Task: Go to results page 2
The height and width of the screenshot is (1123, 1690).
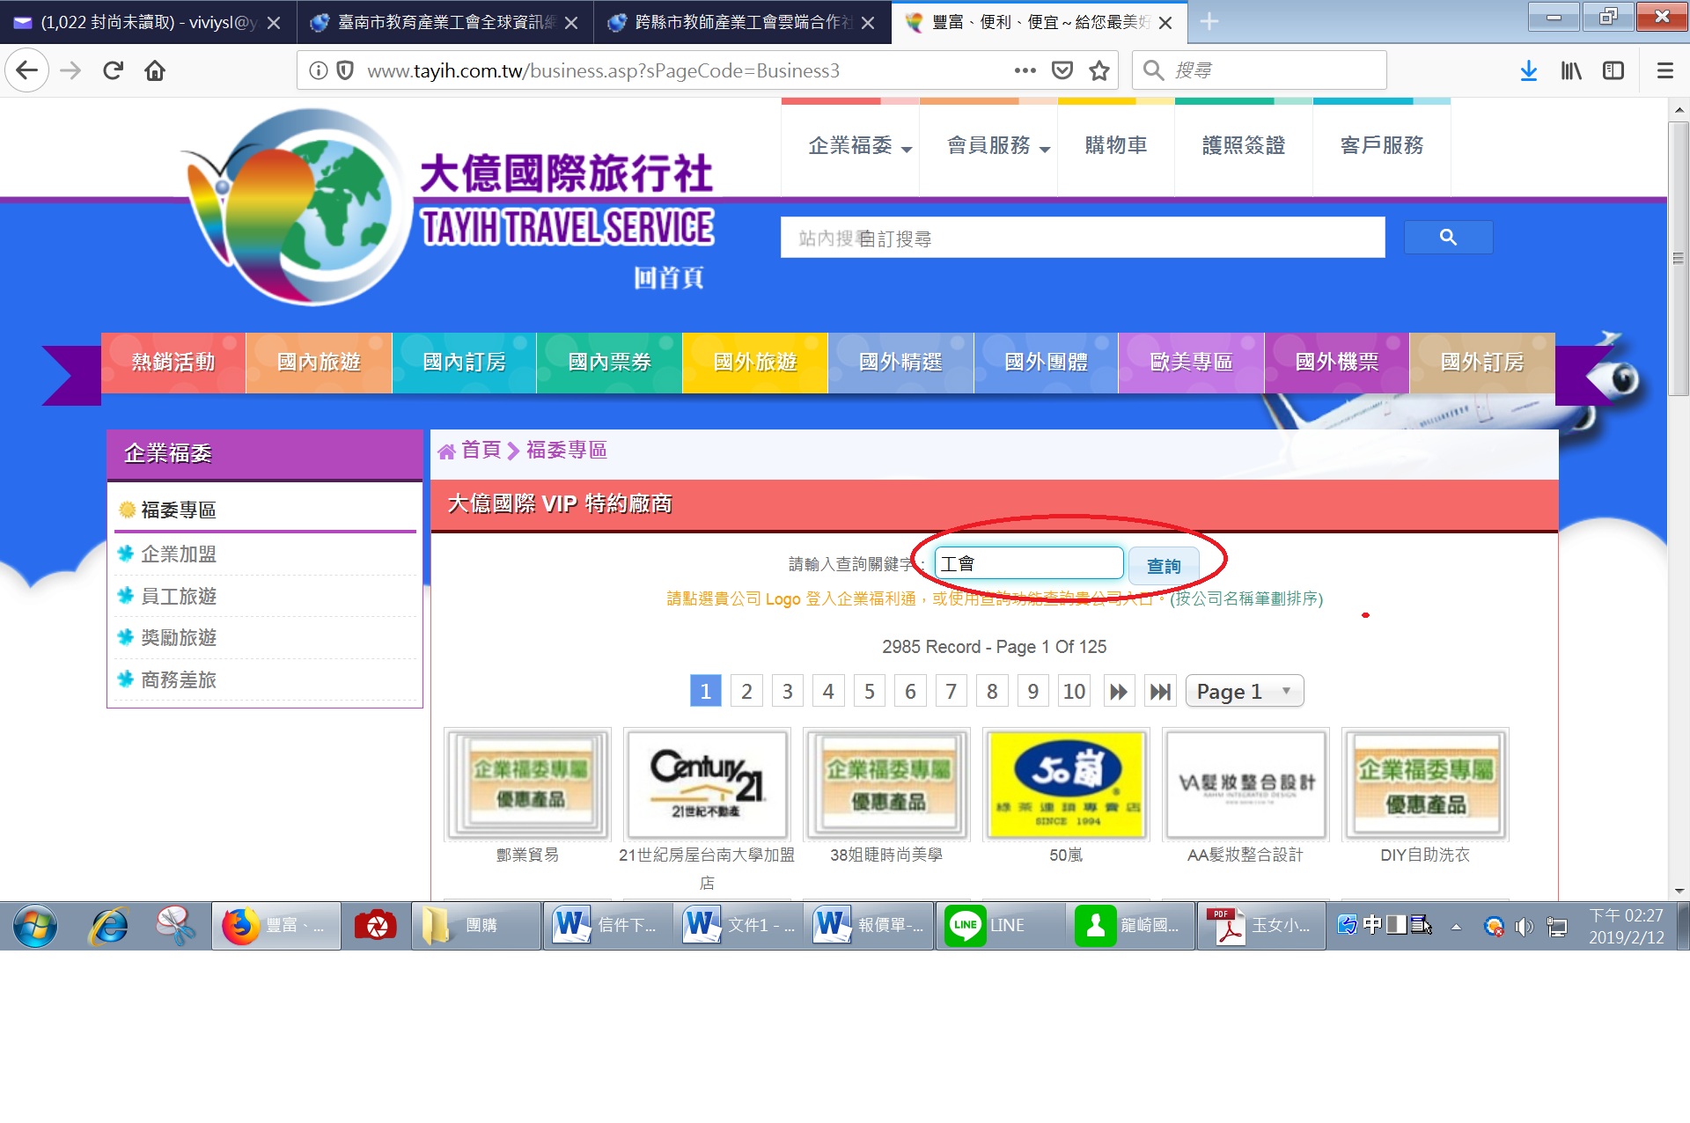Action: click(746, 692)
